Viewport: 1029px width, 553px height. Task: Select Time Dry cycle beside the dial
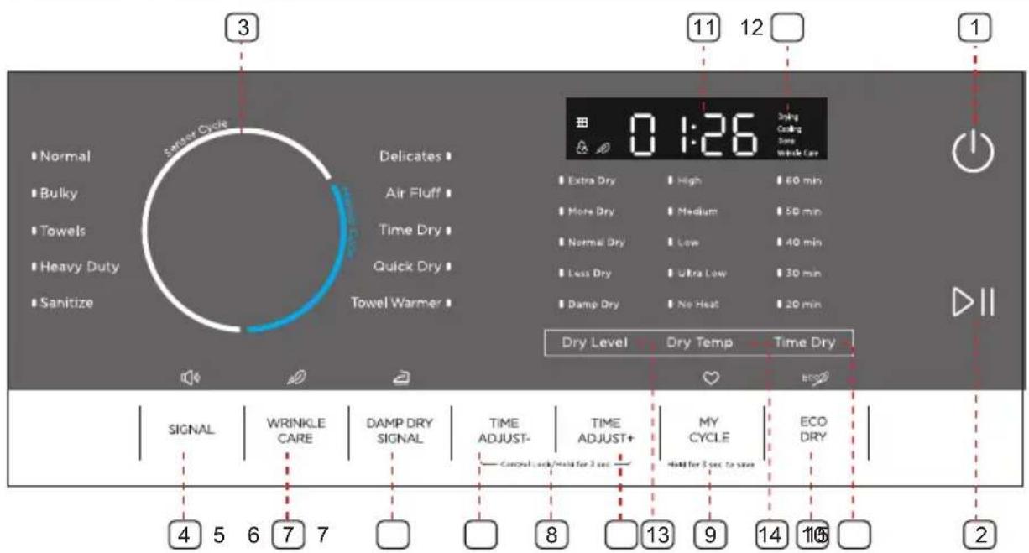point(415,230)
